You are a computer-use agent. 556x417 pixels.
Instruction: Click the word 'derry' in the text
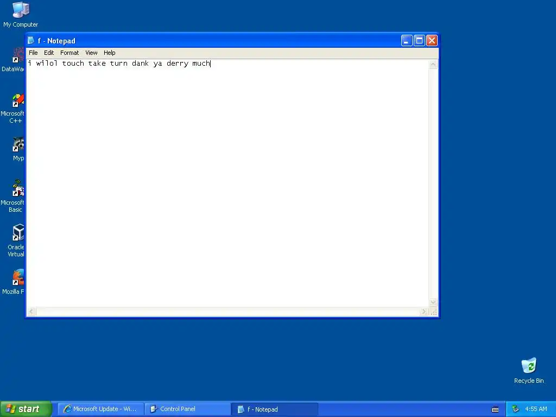[178, 64]
